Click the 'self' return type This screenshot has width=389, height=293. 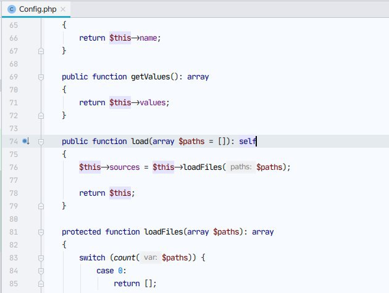click(x=248, y=142)
